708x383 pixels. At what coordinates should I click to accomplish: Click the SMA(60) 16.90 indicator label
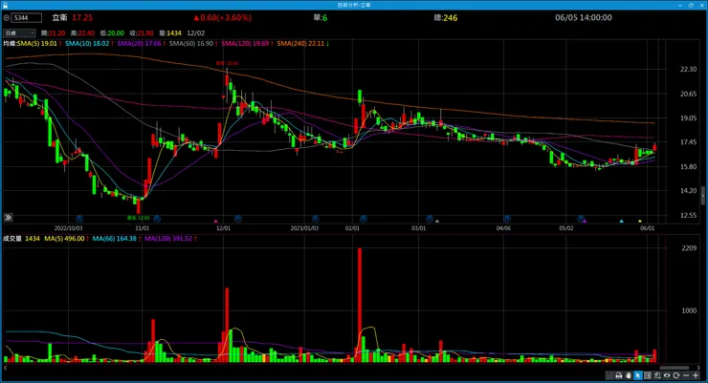tap(193, 44)
